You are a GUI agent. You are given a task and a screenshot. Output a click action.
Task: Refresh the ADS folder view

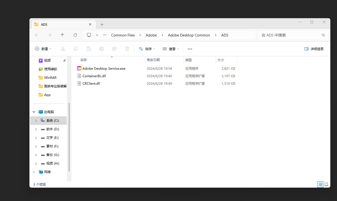coord(75,35)
